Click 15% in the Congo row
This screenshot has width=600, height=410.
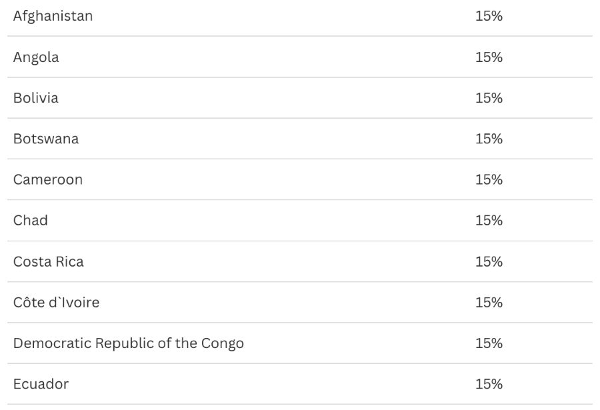click(x=489, y=343)
